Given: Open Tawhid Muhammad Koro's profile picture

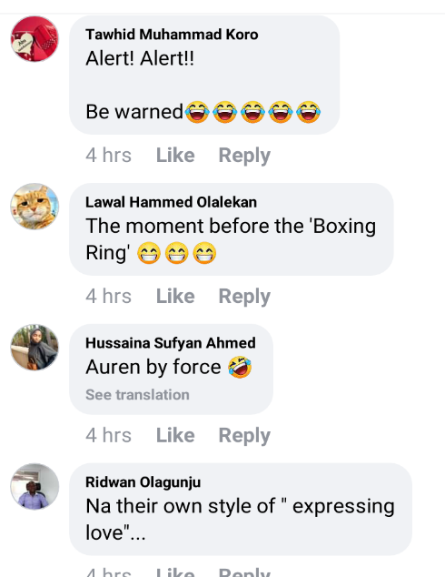Looking at the screenshot, I should [x=35, y=38].
